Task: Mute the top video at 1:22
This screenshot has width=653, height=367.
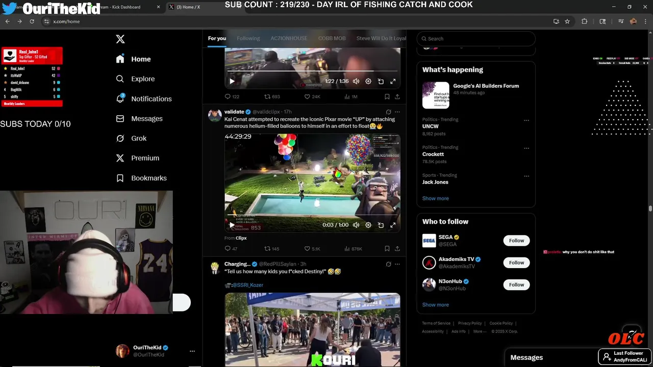Action: pyautogui.click(x=356, y=81)
